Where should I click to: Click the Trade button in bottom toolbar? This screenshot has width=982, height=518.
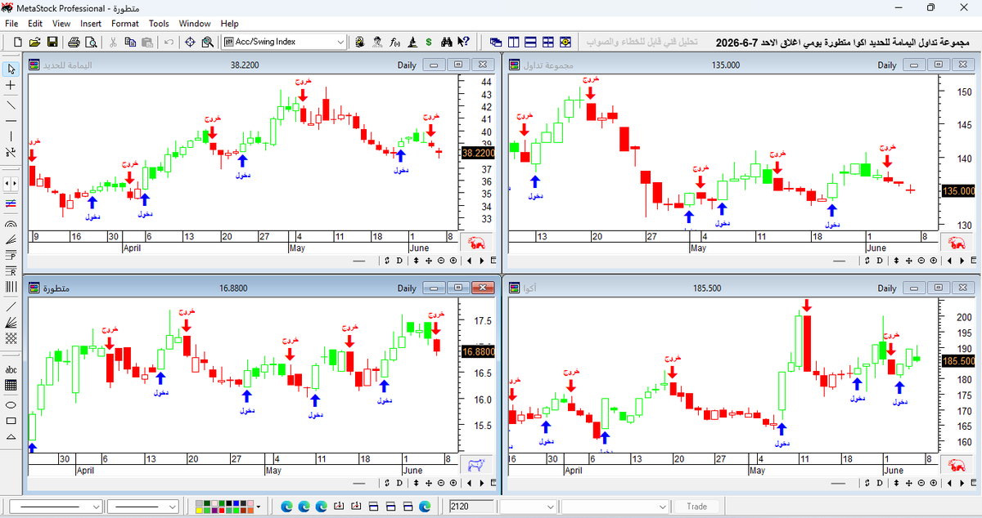pos(696,507)
